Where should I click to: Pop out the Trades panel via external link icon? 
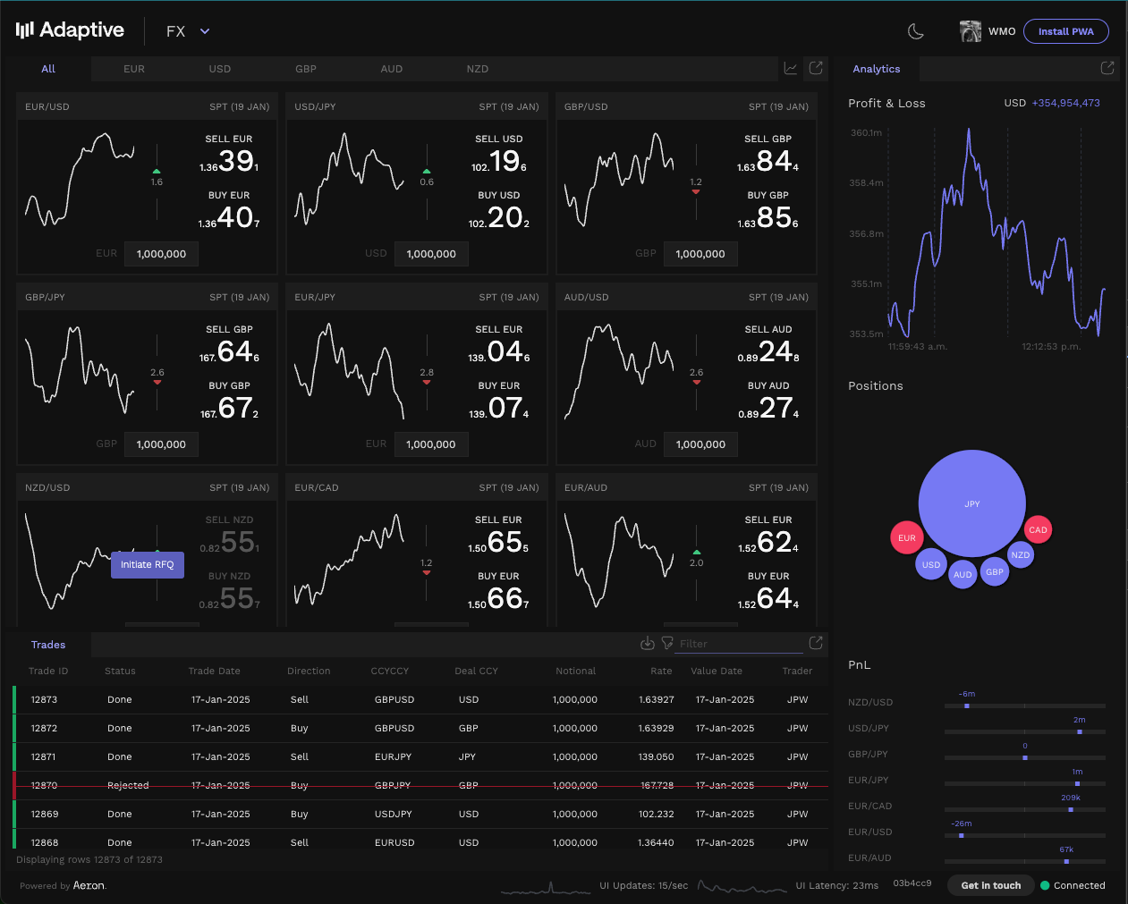(815, 642)
